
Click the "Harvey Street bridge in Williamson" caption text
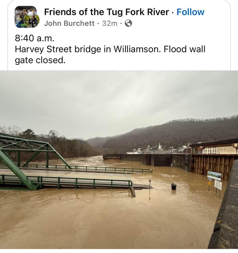88,49
